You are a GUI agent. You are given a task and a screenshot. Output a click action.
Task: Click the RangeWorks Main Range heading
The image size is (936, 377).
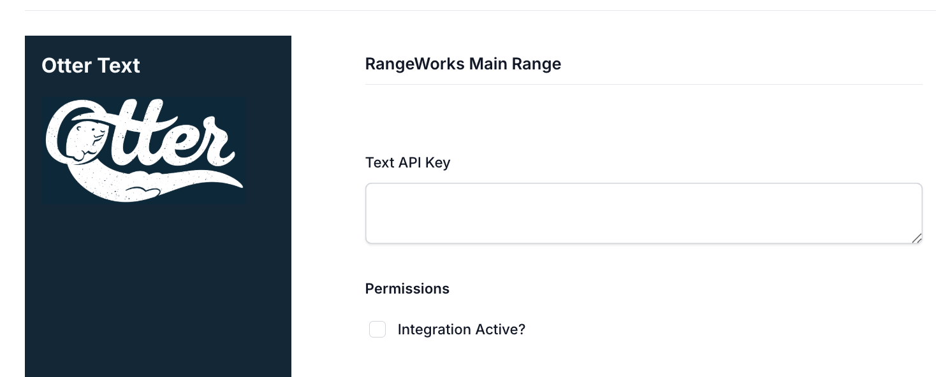[463, 64]
